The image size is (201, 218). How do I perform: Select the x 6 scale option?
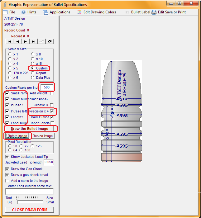point(10,78)
